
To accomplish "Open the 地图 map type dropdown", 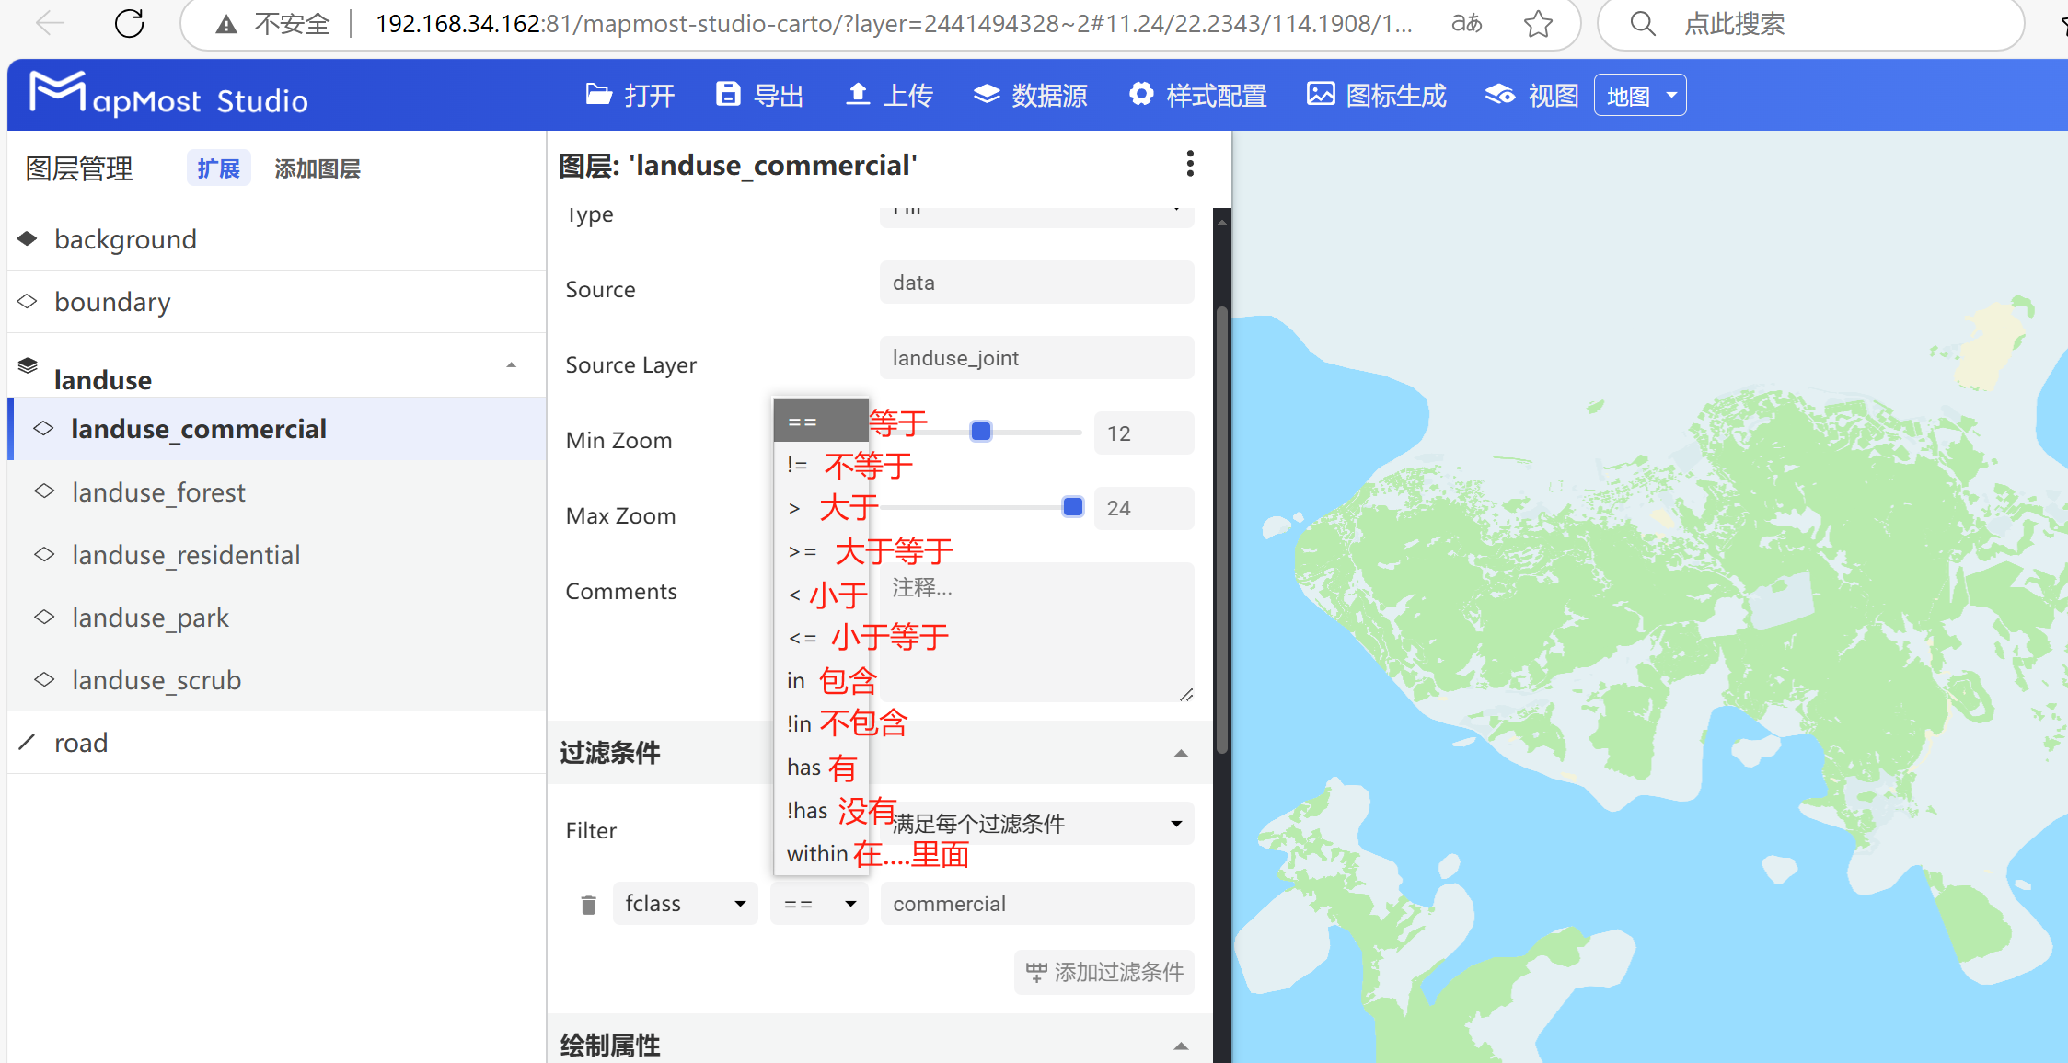I will point(1639,95).
